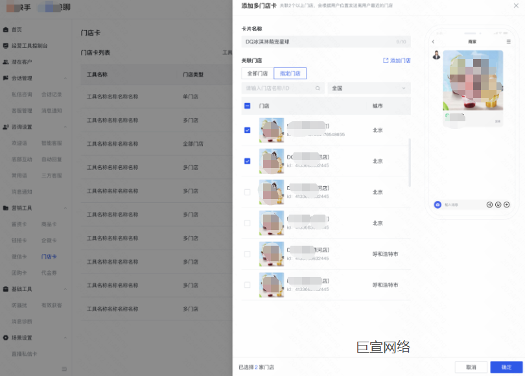Click the plus icon in preview input bar
Viewport: 525px width, 376px height.
(507, 205)
